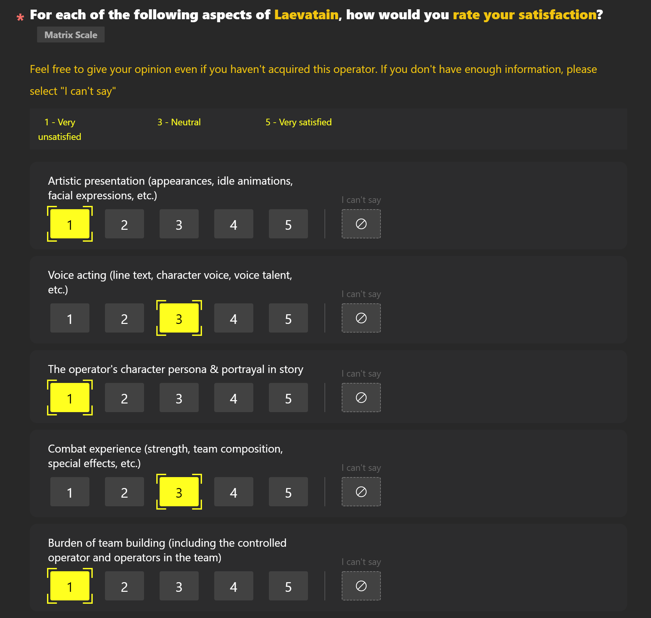
Task: Rate Artistic presentation as 2
Action: coord(124,224)
